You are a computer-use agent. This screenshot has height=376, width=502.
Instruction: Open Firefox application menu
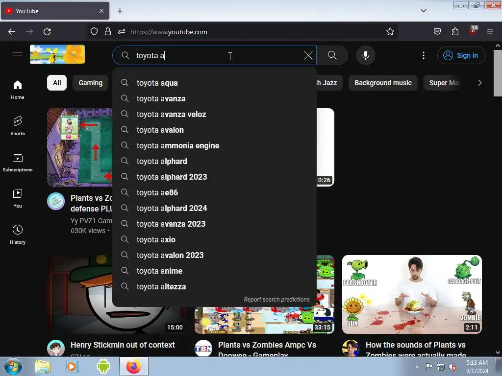[490, 32]
